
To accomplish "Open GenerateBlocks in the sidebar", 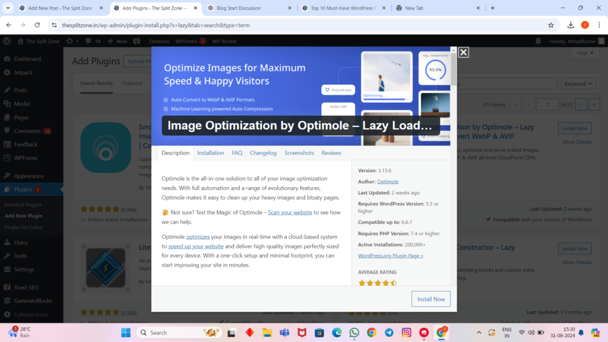I will [x=31, y=300].
